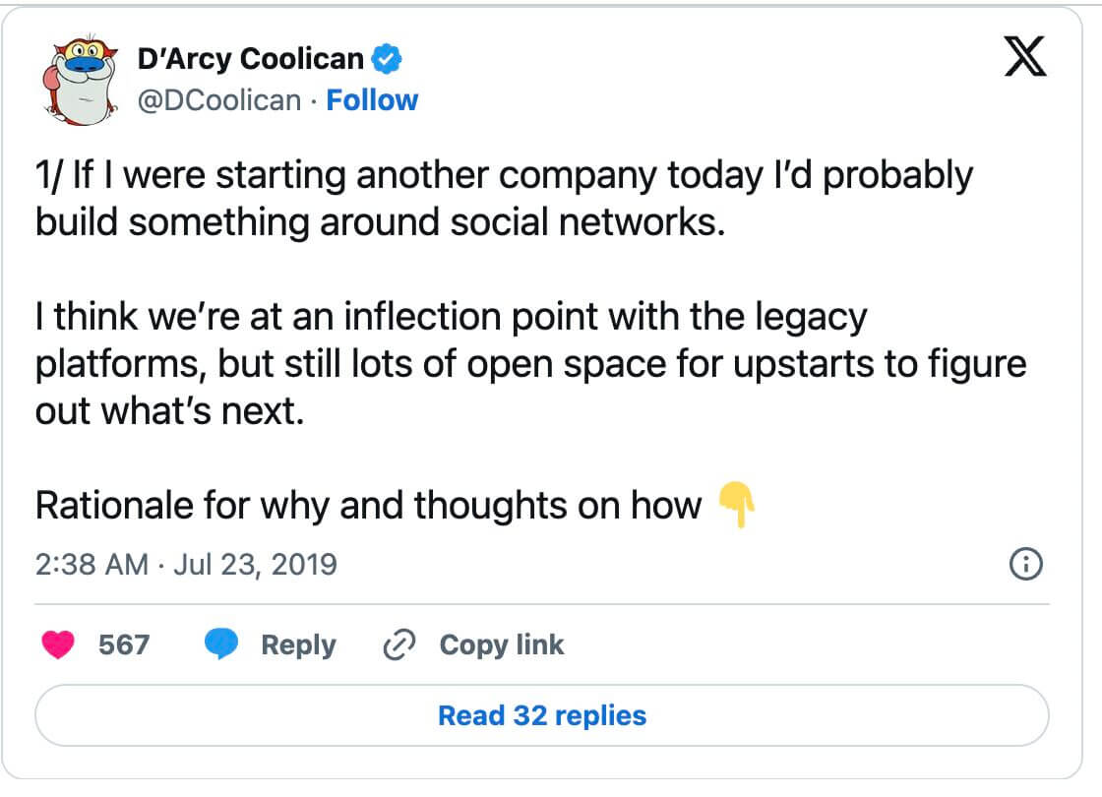Click the Reply text label

298,645
